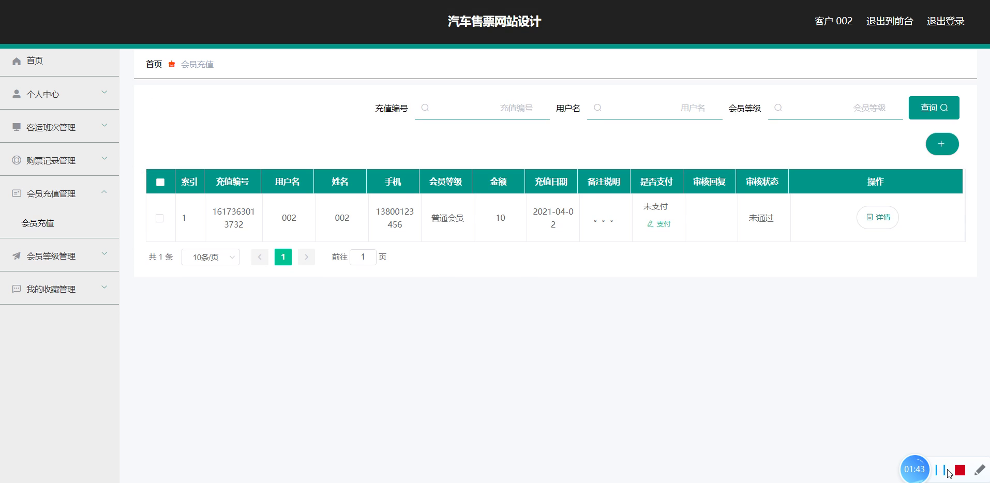Click the 审核状态 column header
The width and height of the screenshot is (990, 483).
(762, 182)
